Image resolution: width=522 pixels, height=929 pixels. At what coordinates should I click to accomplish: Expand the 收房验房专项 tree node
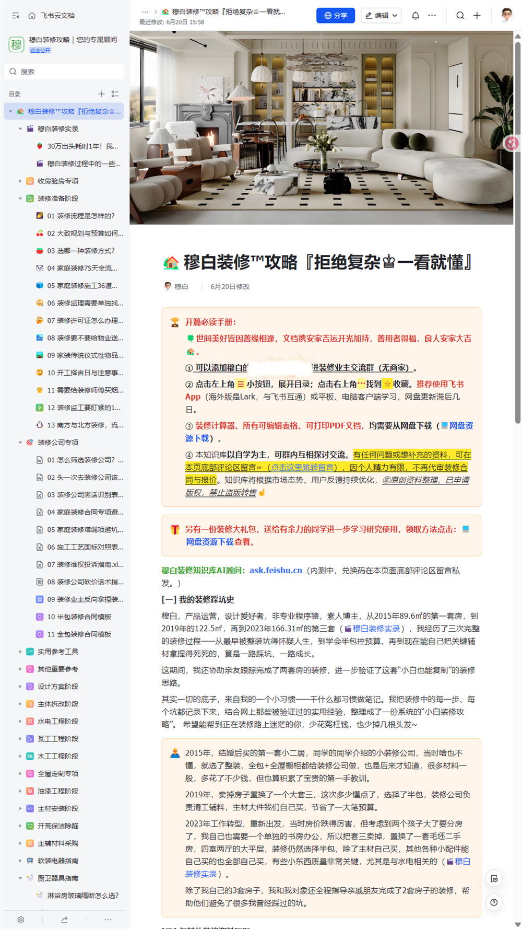click(x=20, y=181)
